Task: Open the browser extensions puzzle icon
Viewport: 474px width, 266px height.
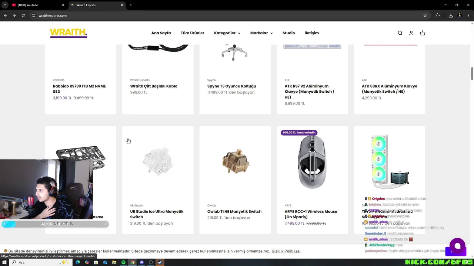Action: [x=437, y=16]
